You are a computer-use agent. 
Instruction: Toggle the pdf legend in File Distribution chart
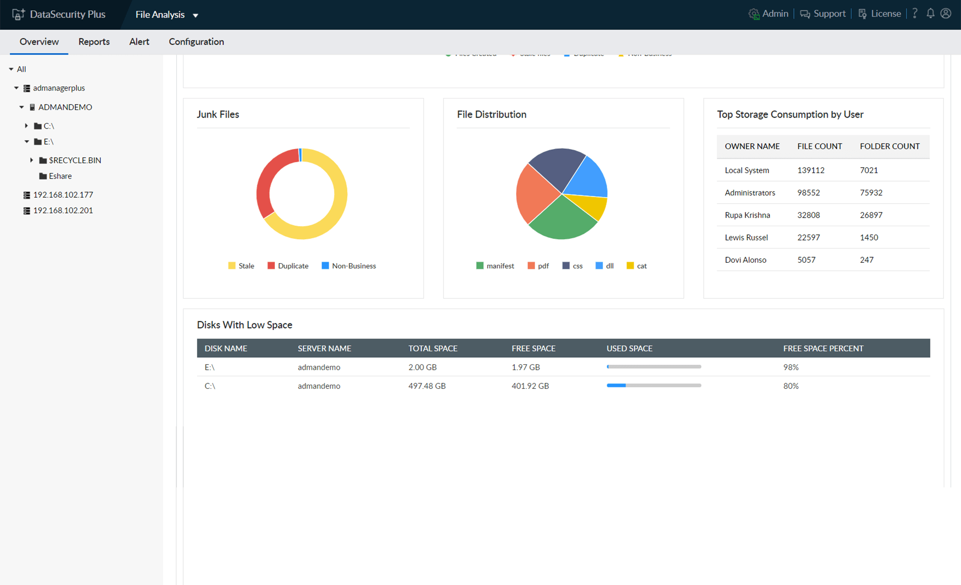[538, 265]
